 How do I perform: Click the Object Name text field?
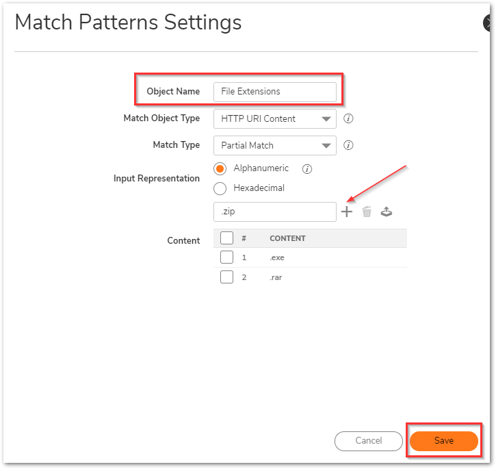click(274, 92)
